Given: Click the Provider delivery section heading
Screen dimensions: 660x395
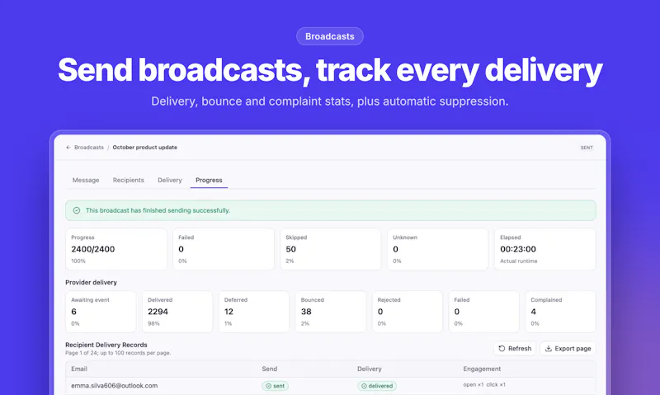Looking at the screenshot, I should pyautogui.click(x=91, y=282).
